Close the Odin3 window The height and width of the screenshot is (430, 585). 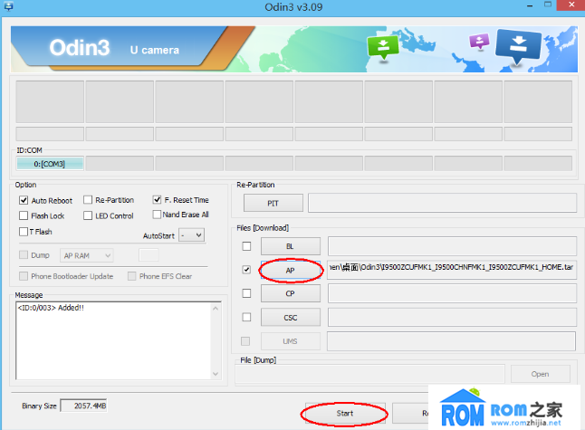[x=571, y=5]
